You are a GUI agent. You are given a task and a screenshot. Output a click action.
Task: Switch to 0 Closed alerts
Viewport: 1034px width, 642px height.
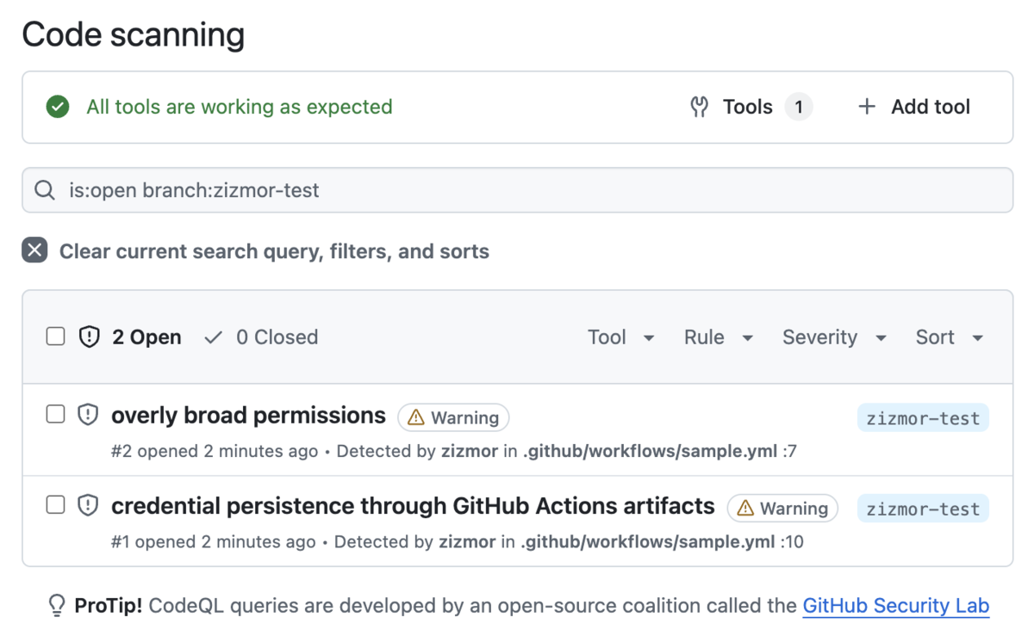click(x=261, y=337)
